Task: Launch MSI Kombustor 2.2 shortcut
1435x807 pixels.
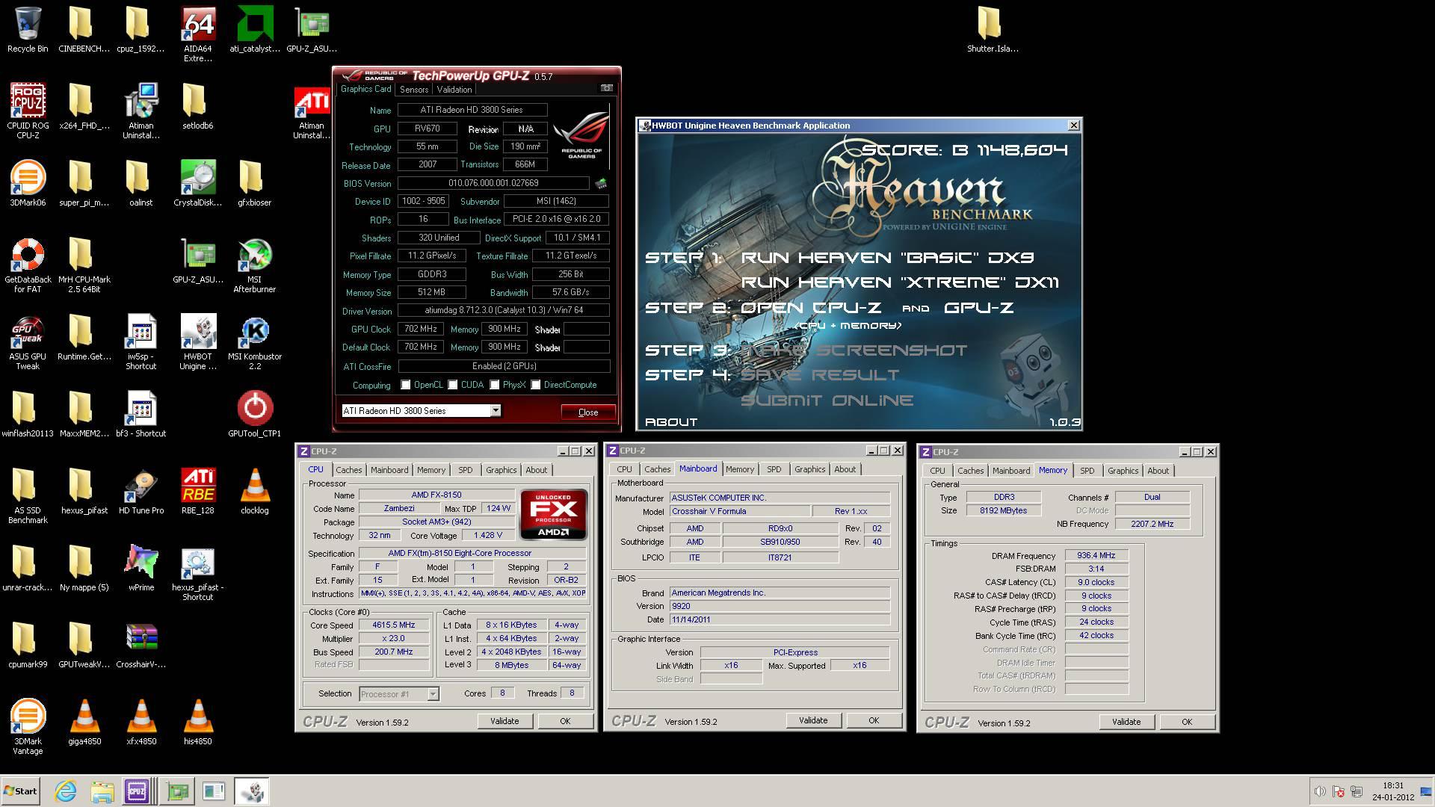Action: [x=255, y=342]
